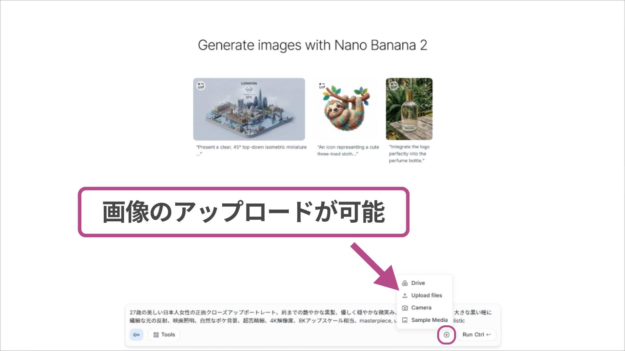Open Sample Media via its image icon

[x=405, y=320]
